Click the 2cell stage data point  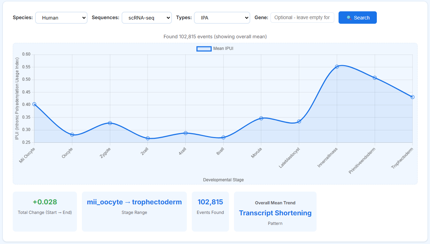coord(148,138)
